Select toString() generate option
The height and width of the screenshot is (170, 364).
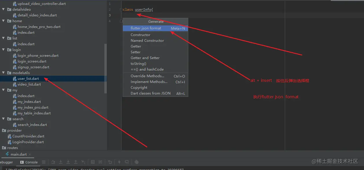pos(155,64)
